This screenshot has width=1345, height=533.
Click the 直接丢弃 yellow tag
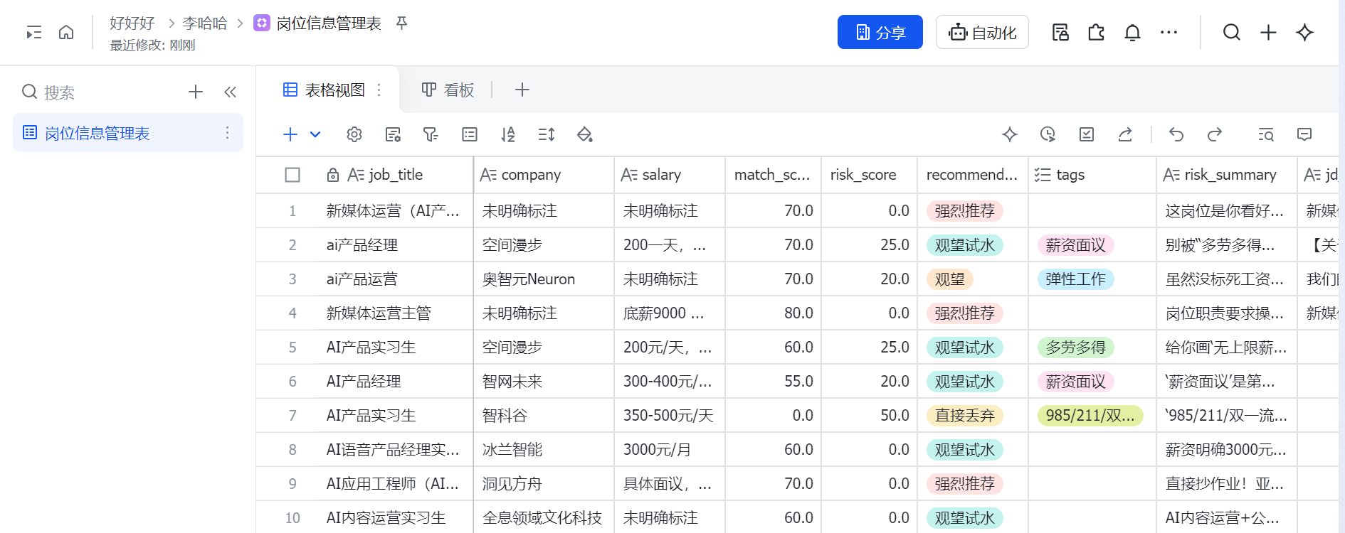[965, 416]
